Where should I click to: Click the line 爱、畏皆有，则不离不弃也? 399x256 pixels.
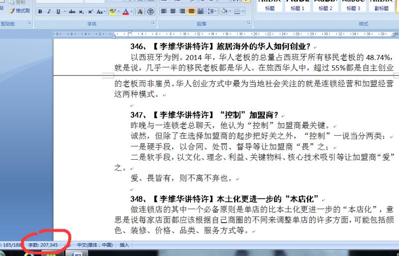pyautogui.click(x=182, y=178)
